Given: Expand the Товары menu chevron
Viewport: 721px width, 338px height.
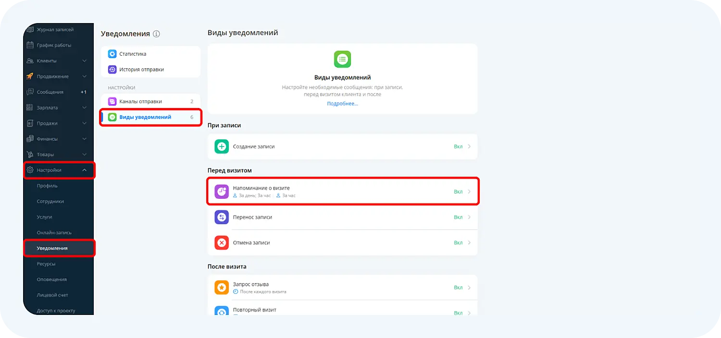Looking at the screenshot, I should click(85, 155).
